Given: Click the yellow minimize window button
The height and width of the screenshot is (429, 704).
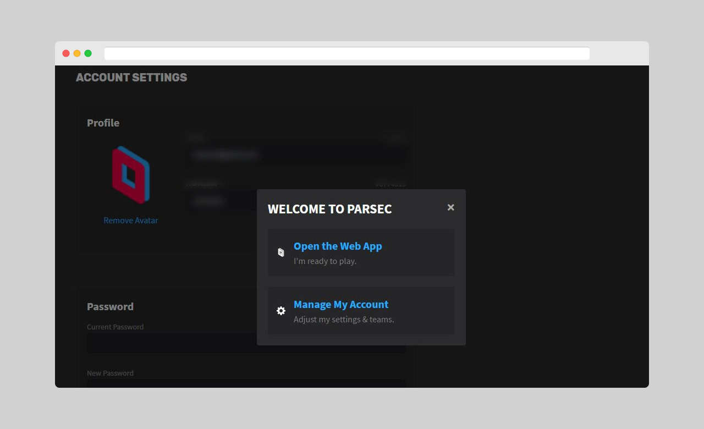Looking at the screenshot, I should [77, 53].
